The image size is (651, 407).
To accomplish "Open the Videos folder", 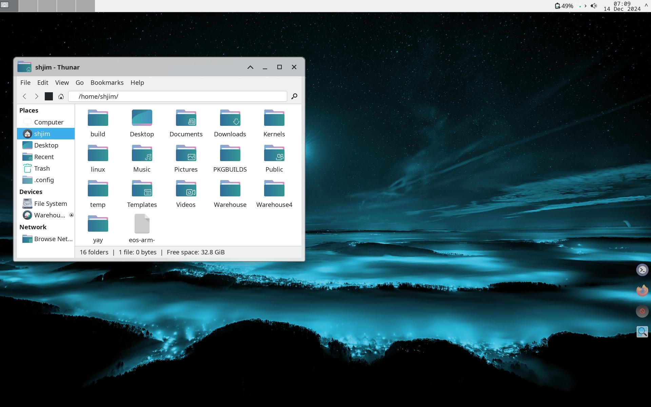I will pyautogui.click(x=186, y=194).
